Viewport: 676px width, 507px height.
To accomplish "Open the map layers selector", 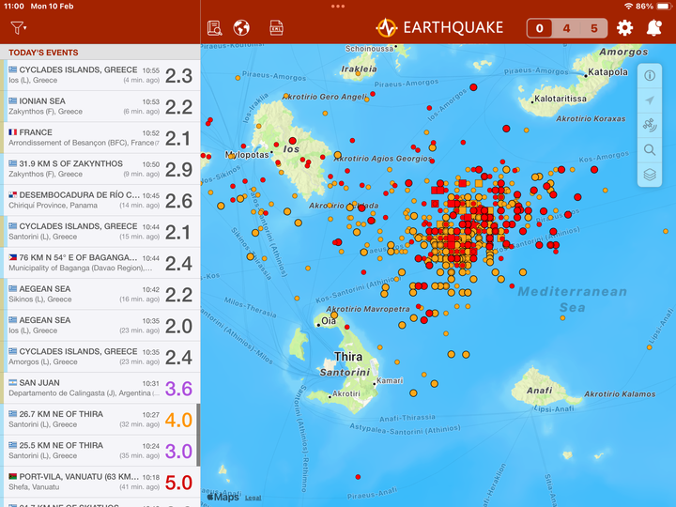I will (x=650, y=174).
